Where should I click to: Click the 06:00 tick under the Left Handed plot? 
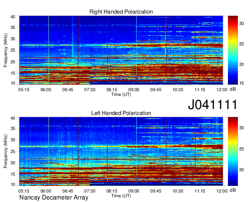click(x=46, y=191)
